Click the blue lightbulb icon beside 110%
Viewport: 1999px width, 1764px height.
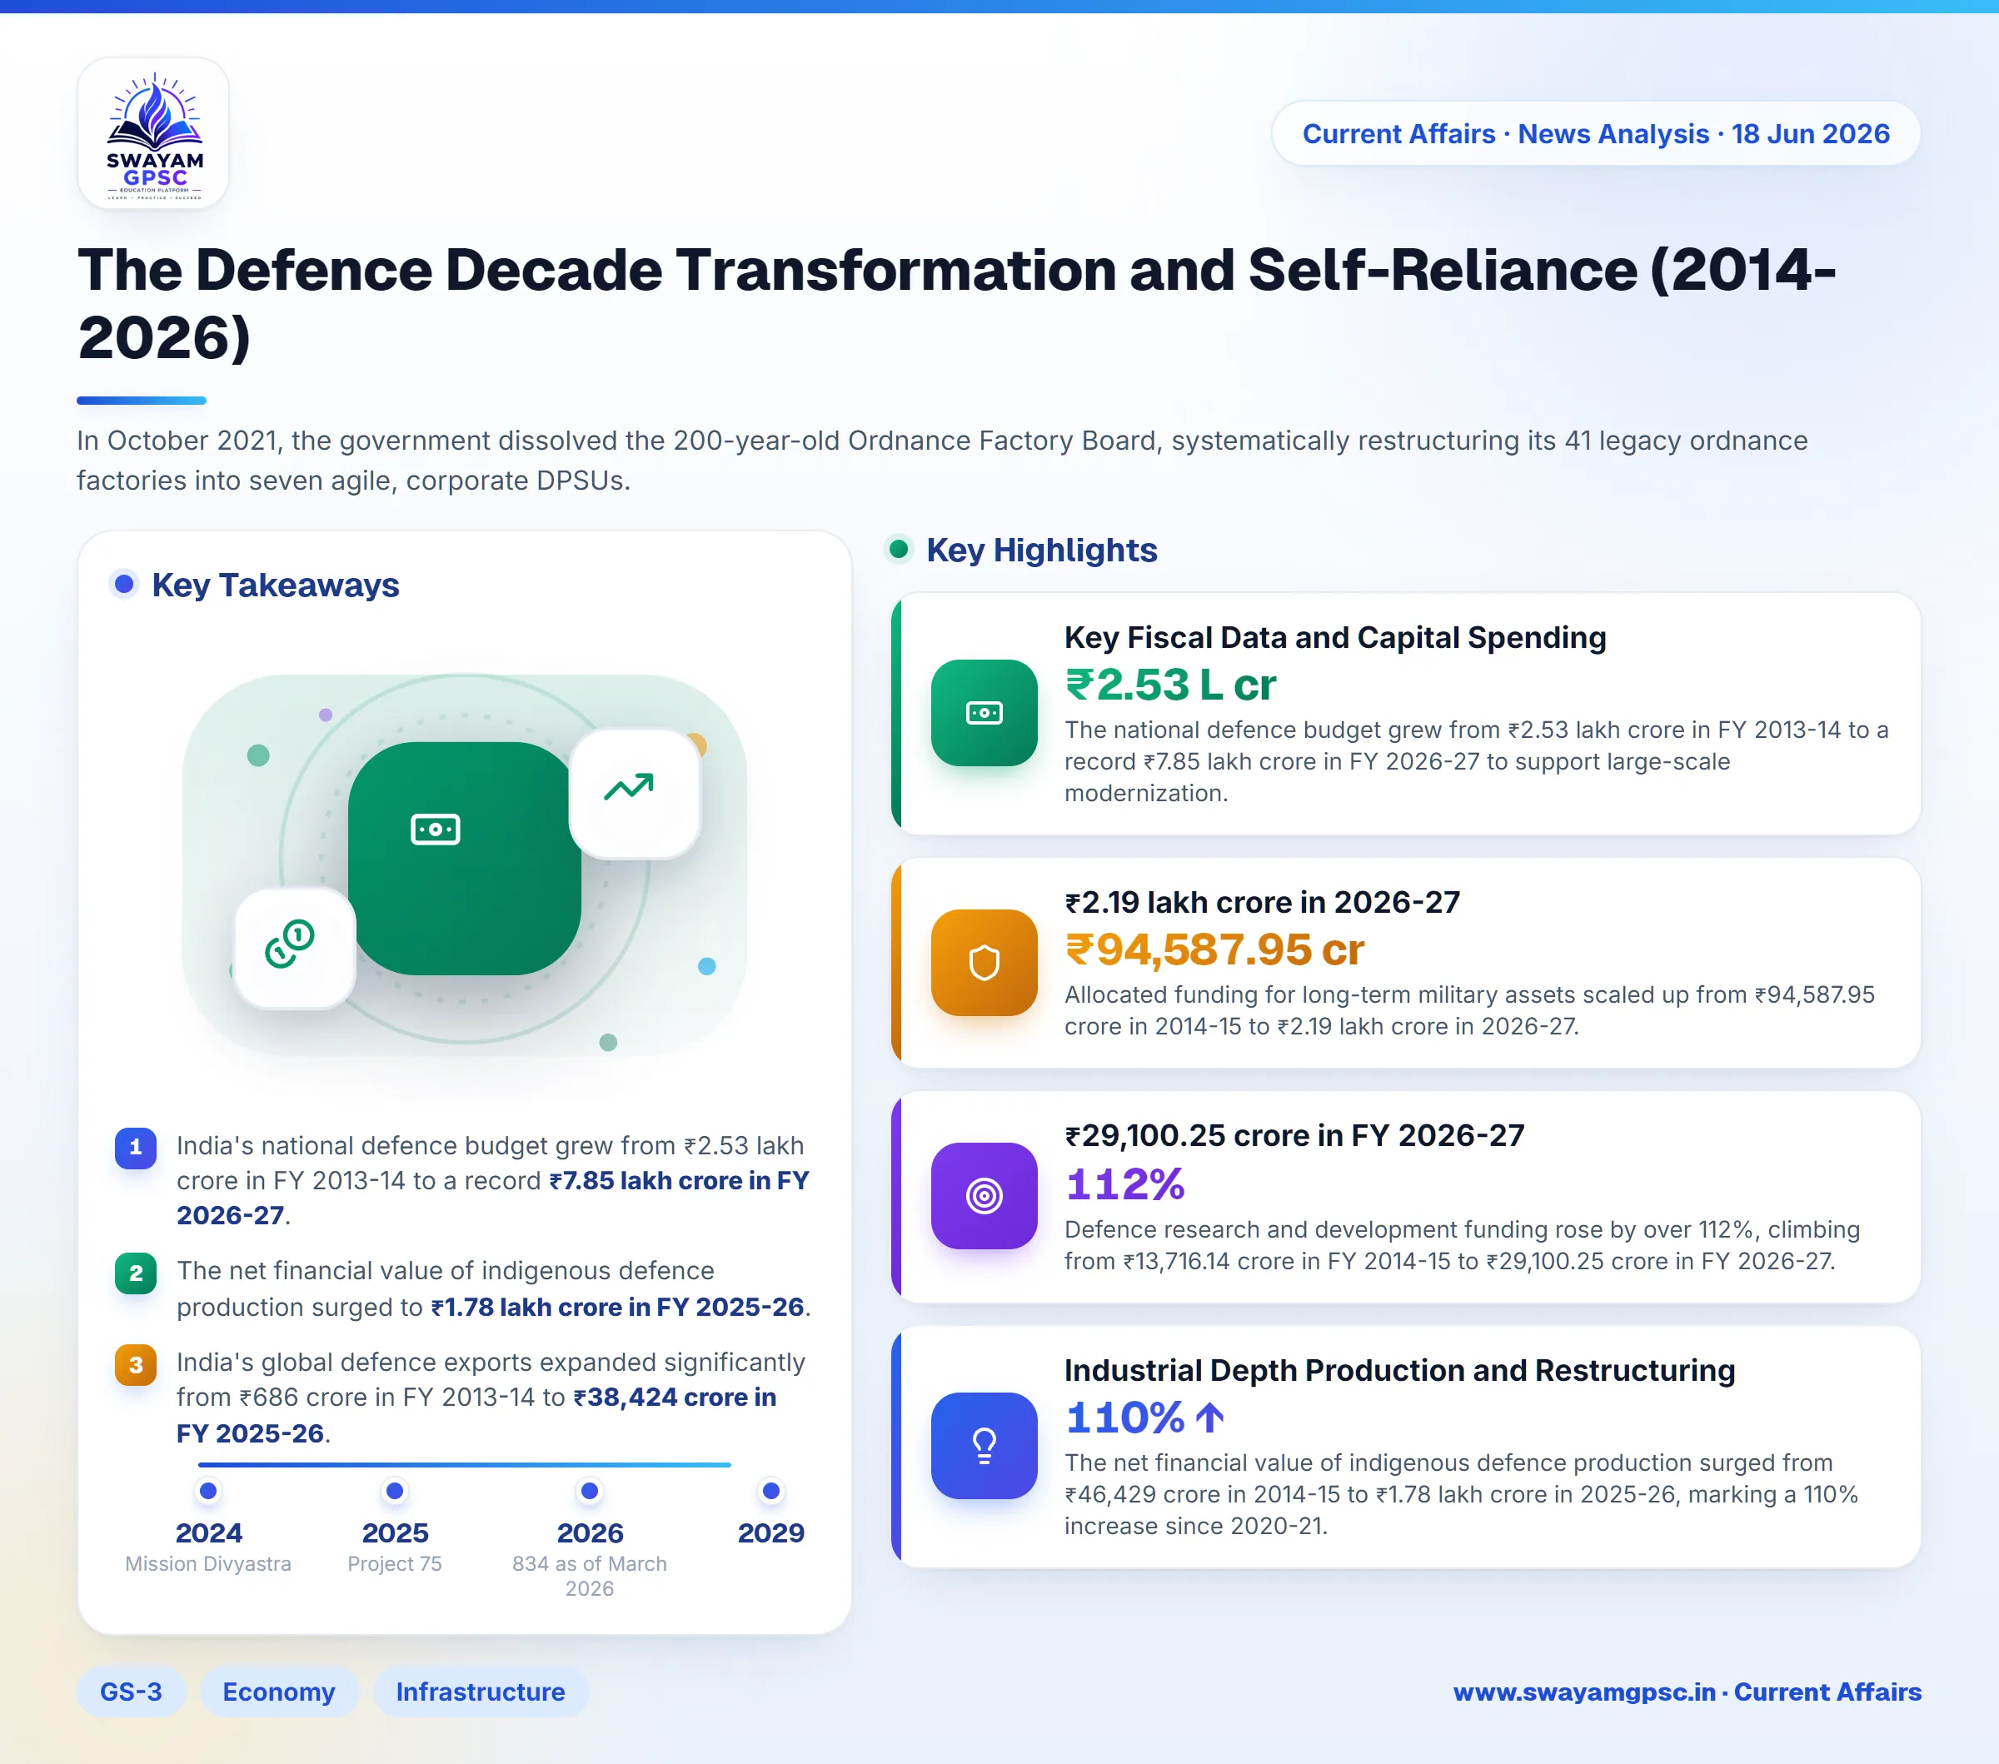tap(984, 1446)
